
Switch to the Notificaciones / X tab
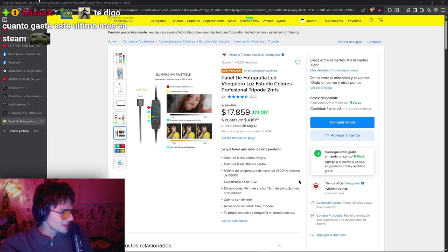click(23, 105)
